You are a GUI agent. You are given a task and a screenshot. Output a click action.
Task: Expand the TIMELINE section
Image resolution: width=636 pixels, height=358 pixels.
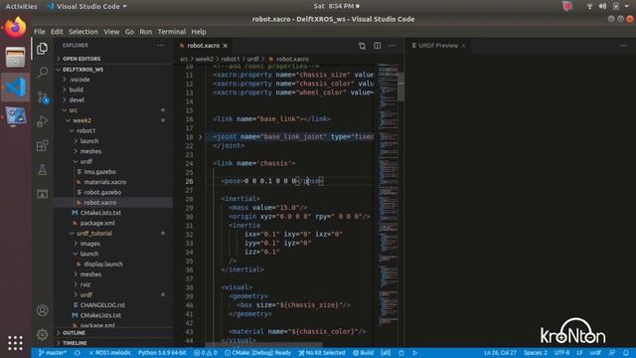(x=113, y=343)
